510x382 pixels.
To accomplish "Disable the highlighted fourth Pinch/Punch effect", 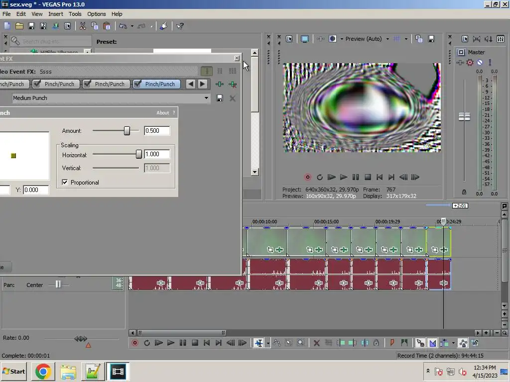I will point(137,84).
